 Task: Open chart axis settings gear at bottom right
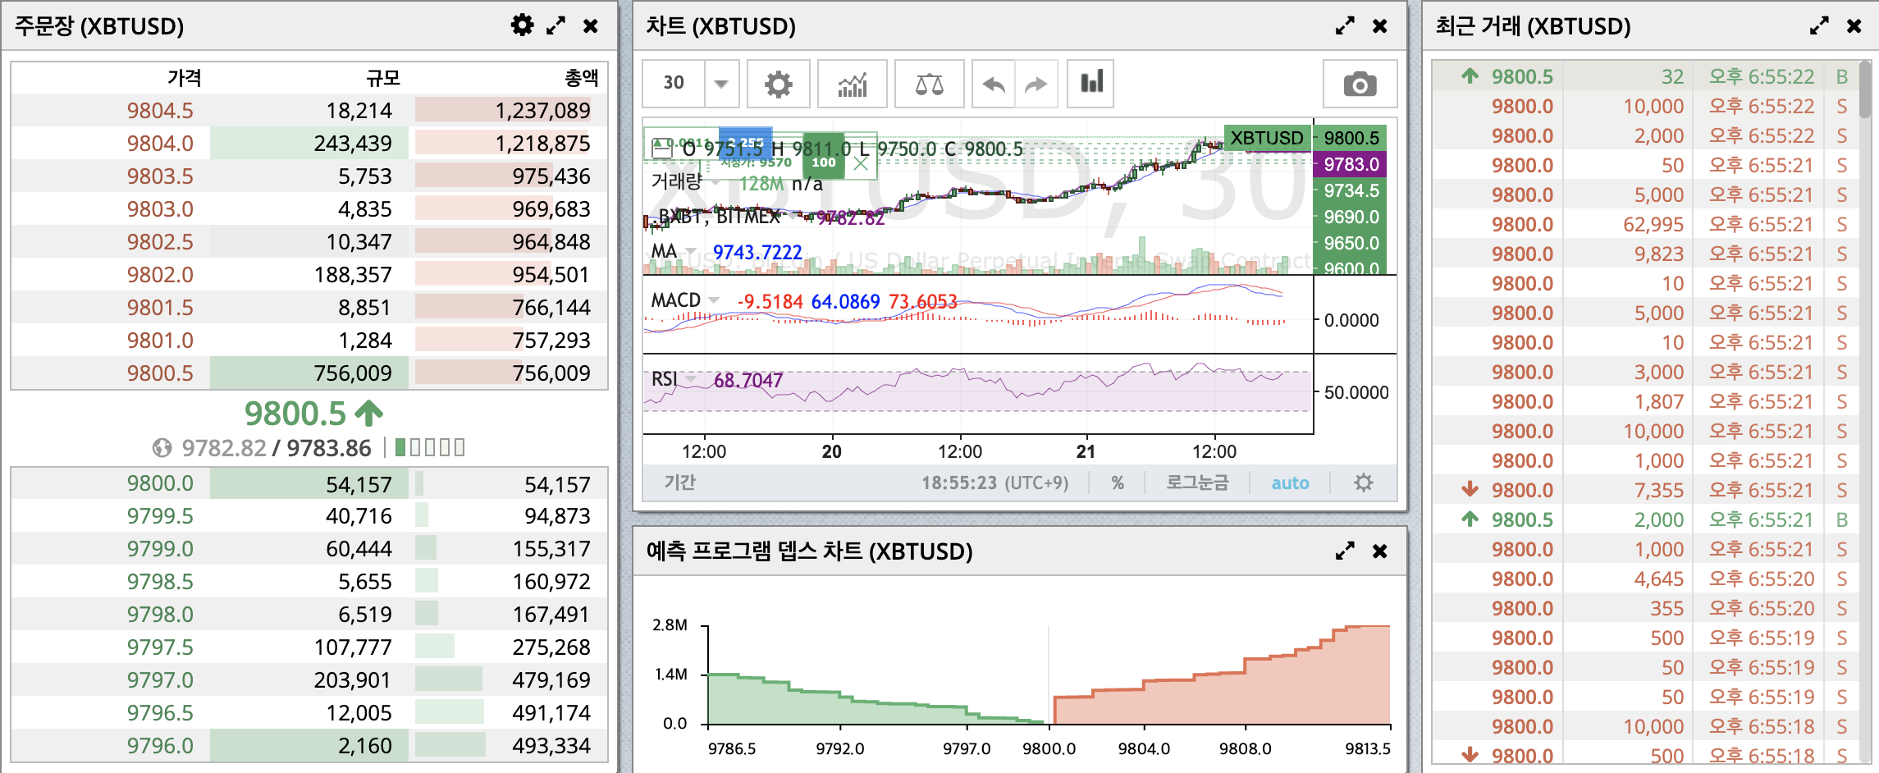[x=1363, y=483]
